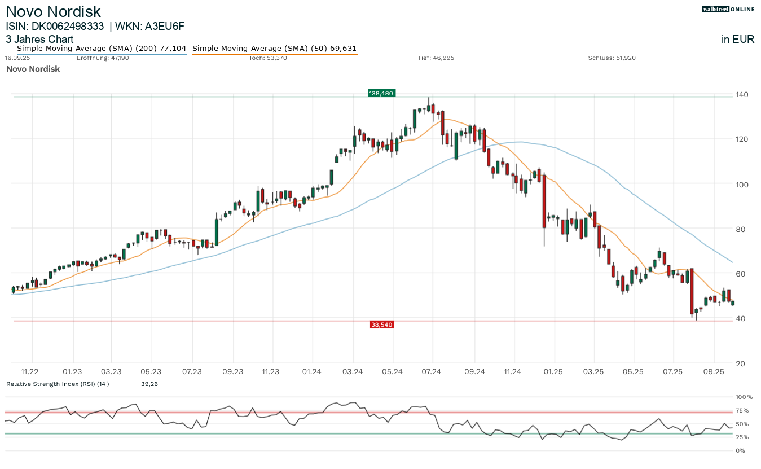761x469 pixels.
Task: Click the Relative Strength Index (RSI) label
Action: click(58, 384)
